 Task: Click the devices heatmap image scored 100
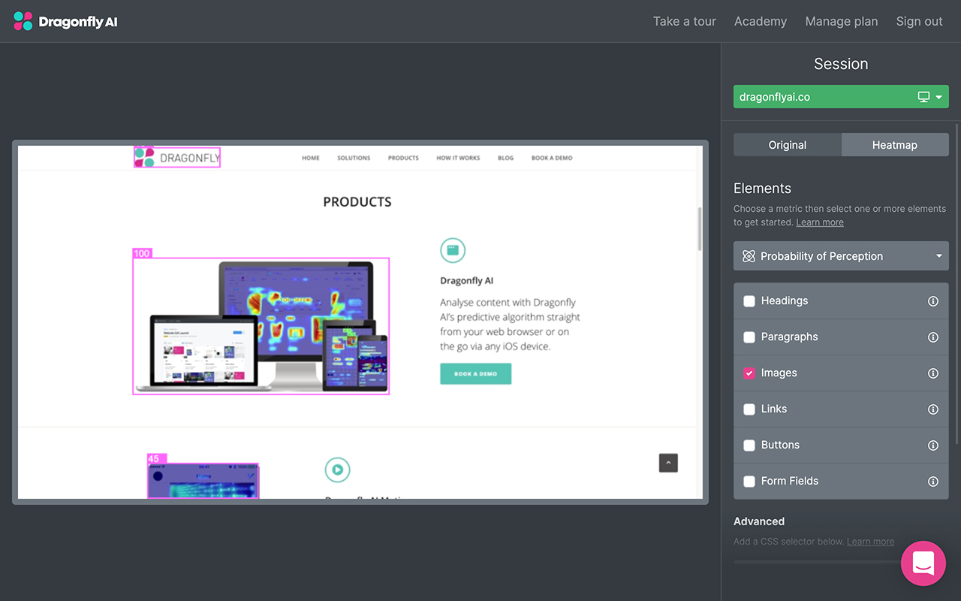(x=261, y=326)
